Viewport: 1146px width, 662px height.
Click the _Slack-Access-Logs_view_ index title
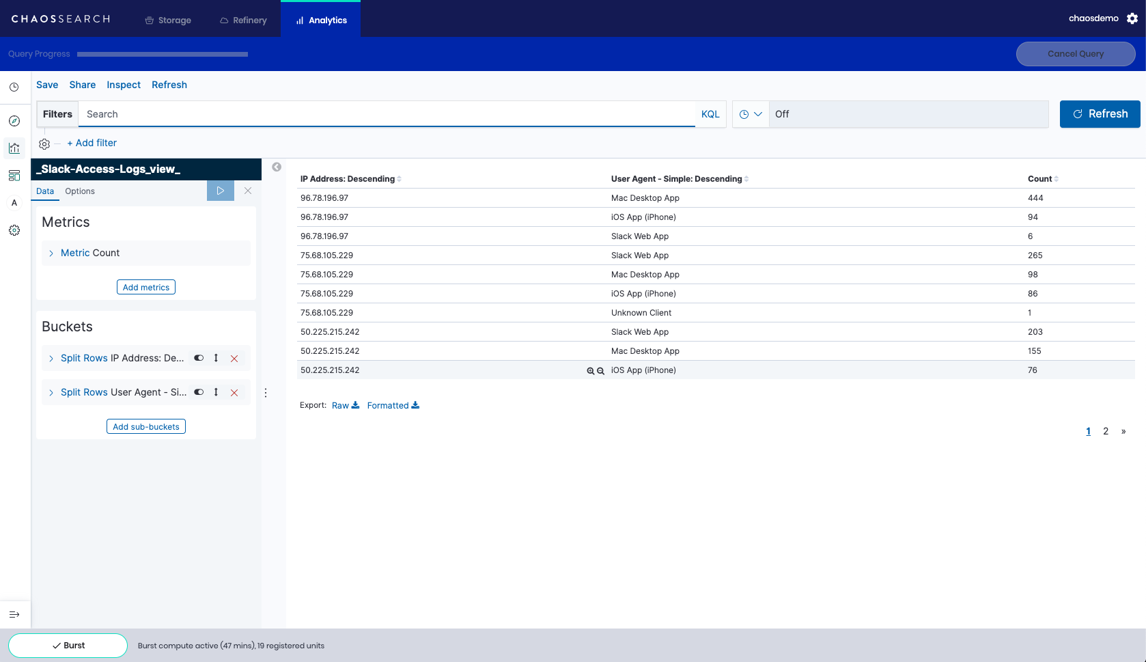pos(109,169)
